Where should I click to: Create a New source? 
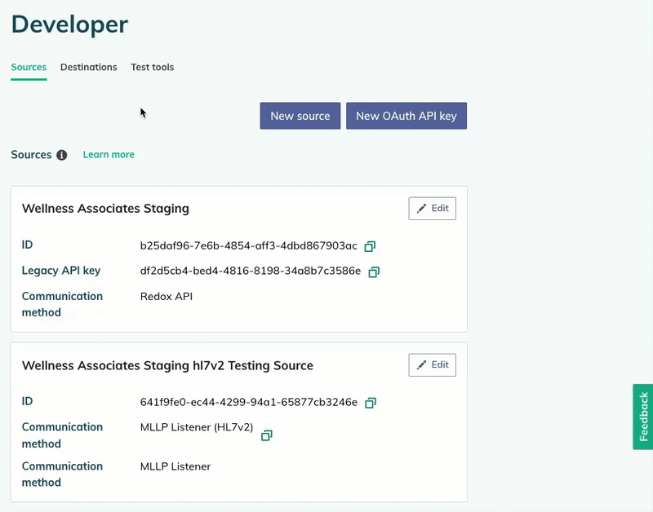(300, 116)
